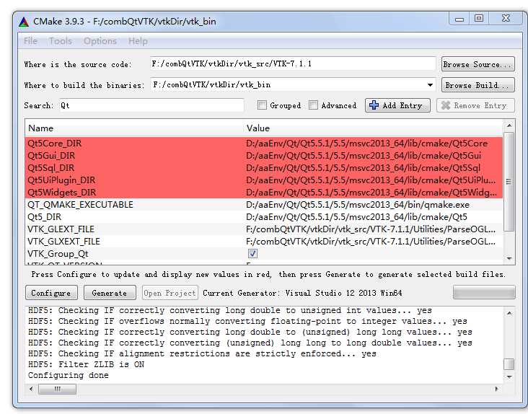This screenshot has height=414, width=528.
Task: Click the Open Project button
Action: point(170,293)
